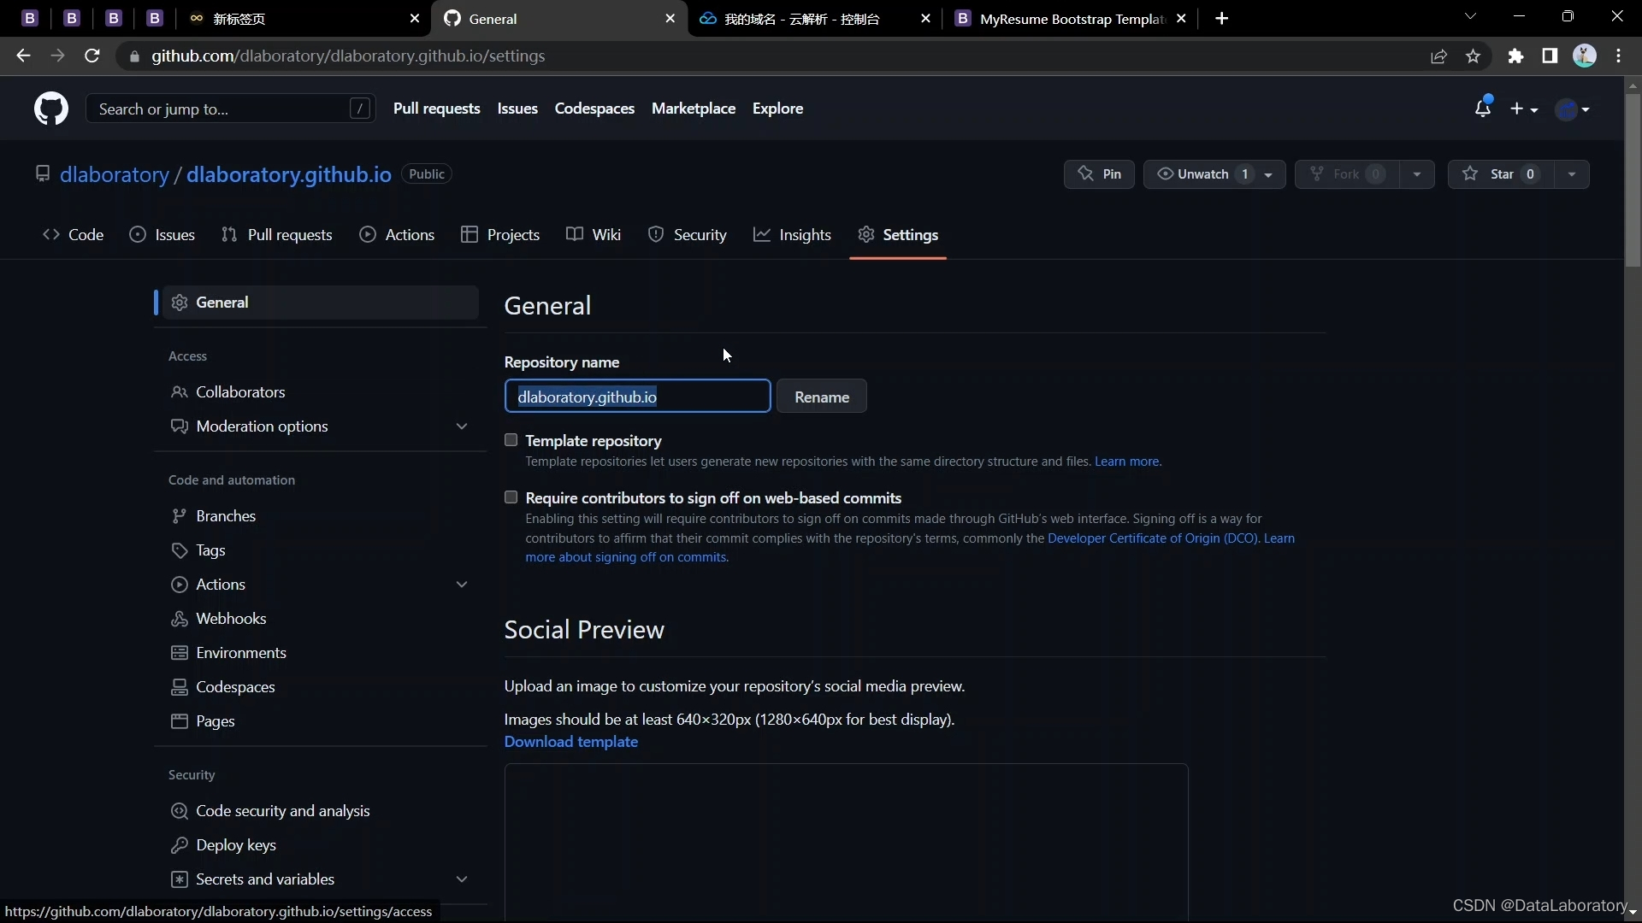The height and width of the screenshot is (923, 1642).
Task: Click the Download template link
Action: [x=570, y=742]
